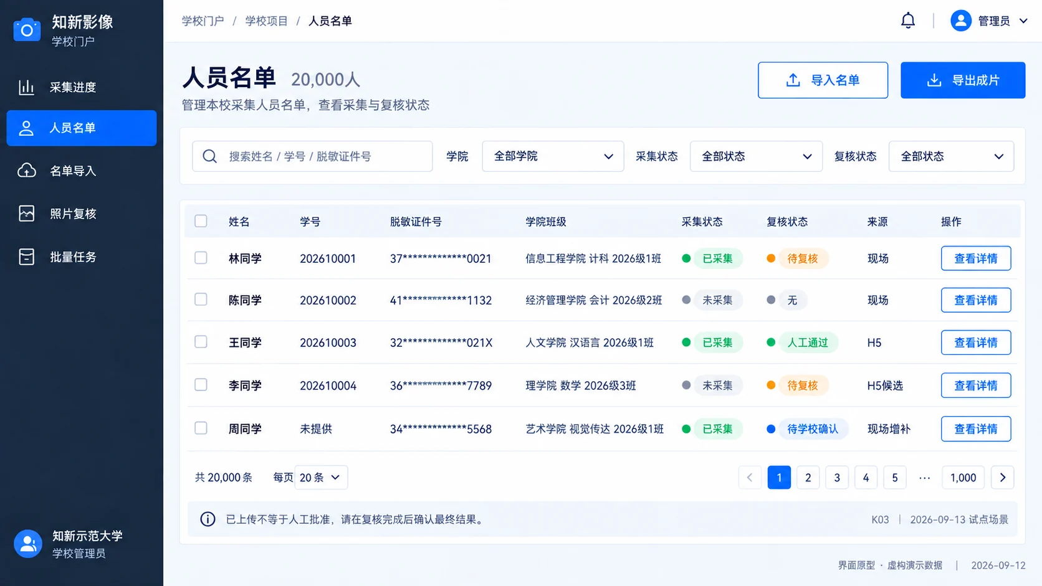Go to previous page arrow
1042x586 pixels.
point(750,478)
